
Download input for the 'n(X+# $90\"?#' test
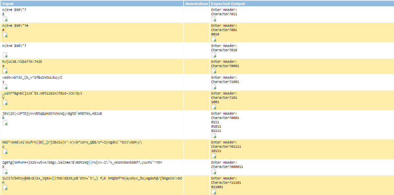5,35
